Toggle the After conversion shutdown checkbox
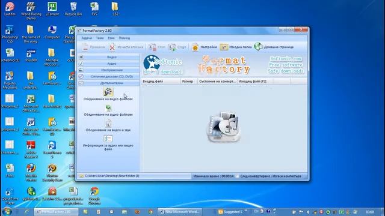The height and width of the screenshot is (216, 385). pyautogui.click(x=238, y=176)
